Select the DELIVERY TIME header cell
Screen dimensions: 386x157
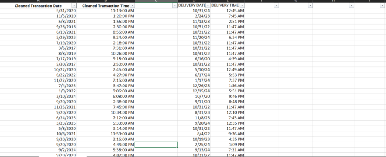click(x=228, y=5)
